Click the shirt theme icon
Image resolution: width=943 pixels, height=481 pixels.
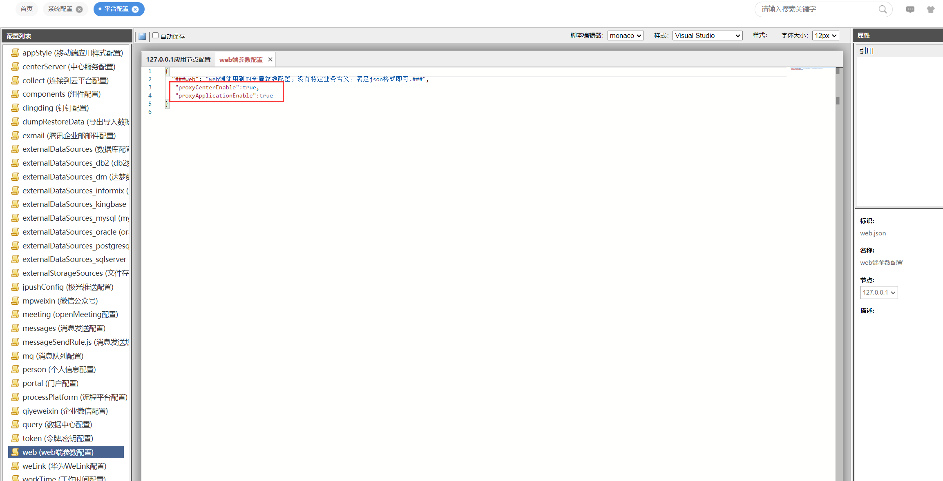pos(931,9)
